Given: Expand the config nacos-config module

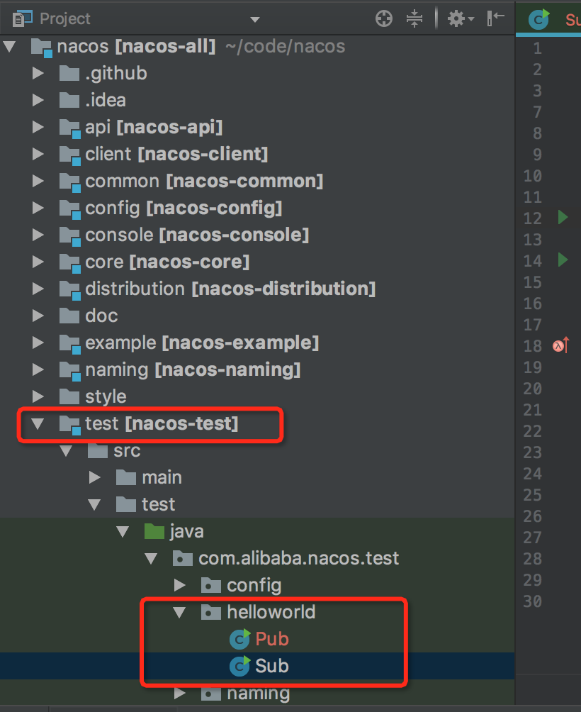Looking at the screenshot, I should click(x=38, y=208).
